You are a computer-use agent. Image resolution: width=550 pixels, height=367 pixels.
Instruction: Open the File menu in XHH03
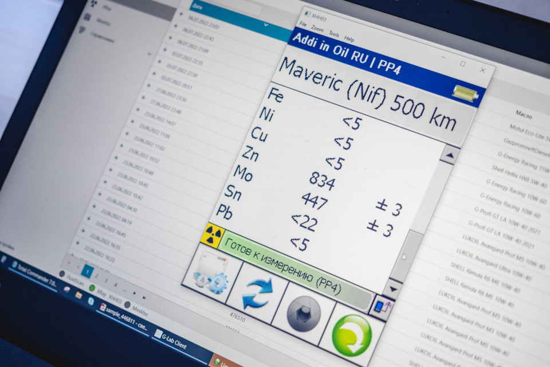[302, 24]
